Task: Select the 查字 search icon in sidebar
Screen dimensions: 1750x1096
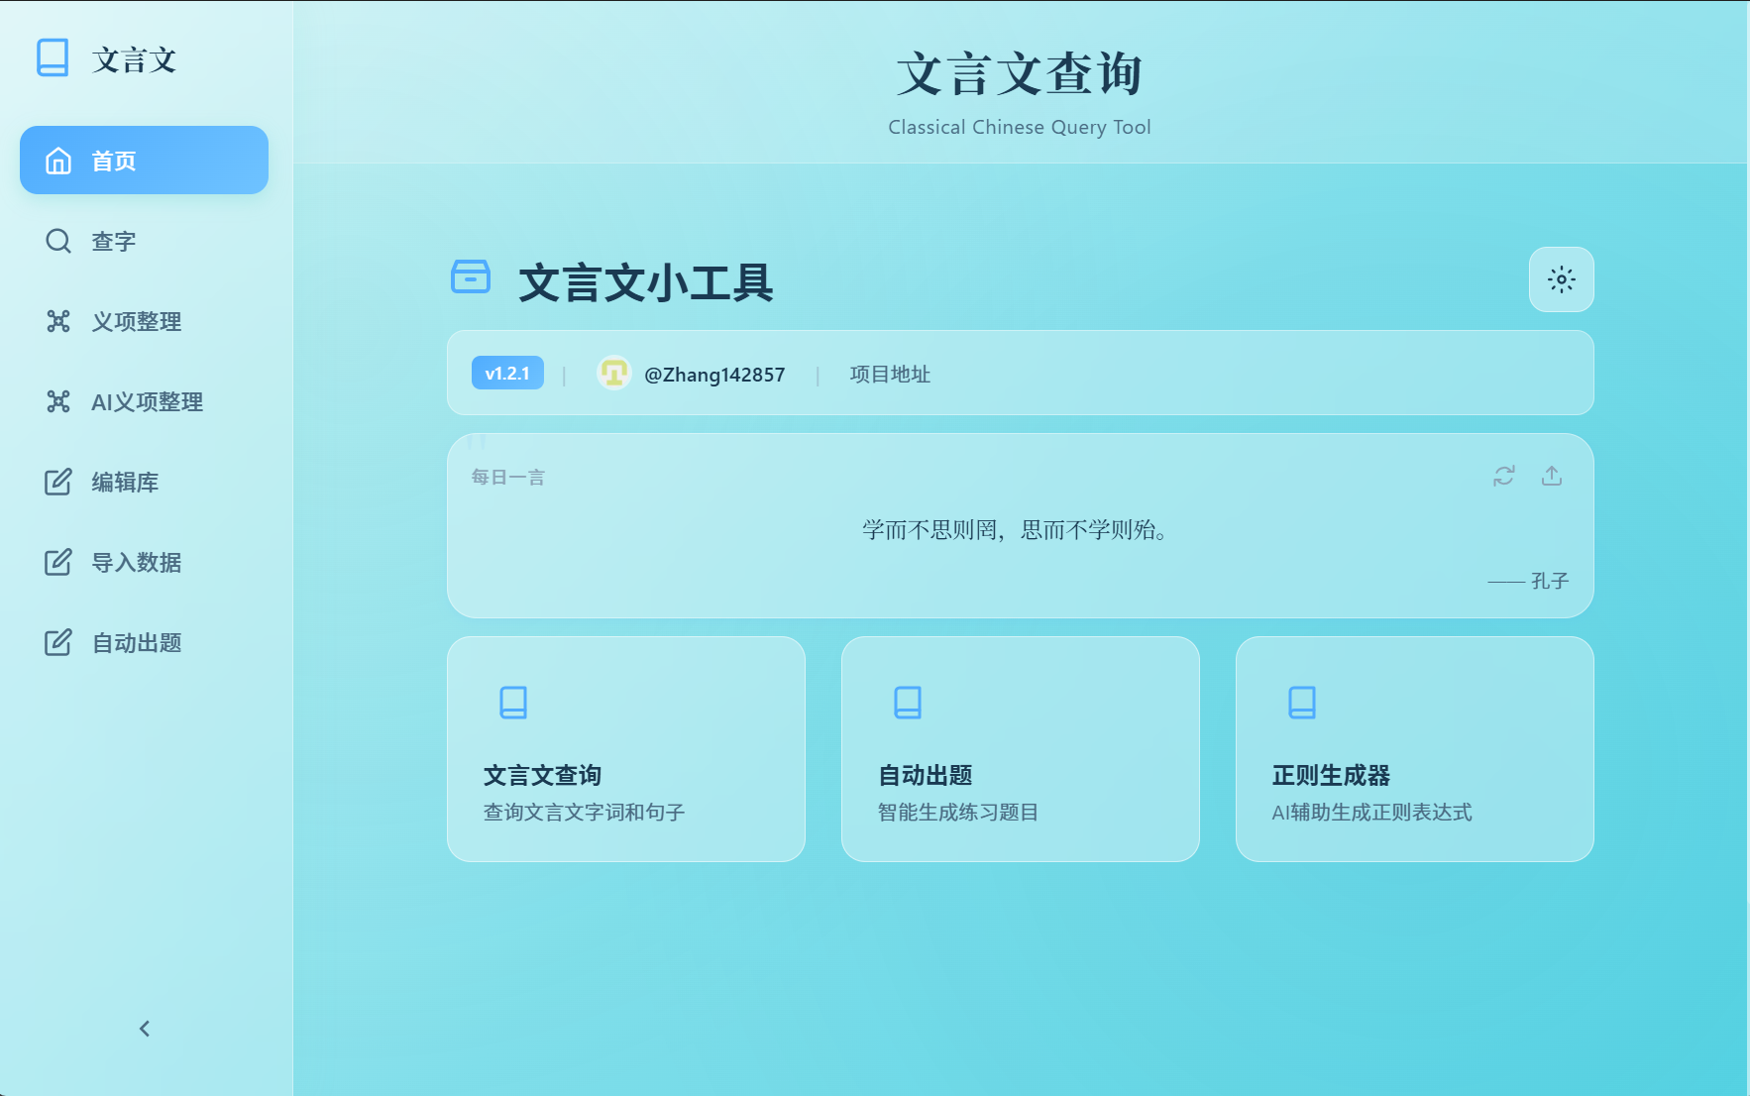Action: click(57, 241)
